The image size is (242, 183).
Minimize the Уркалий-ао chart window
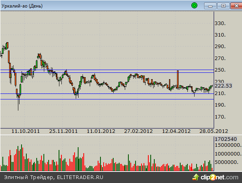click(211, 6)
